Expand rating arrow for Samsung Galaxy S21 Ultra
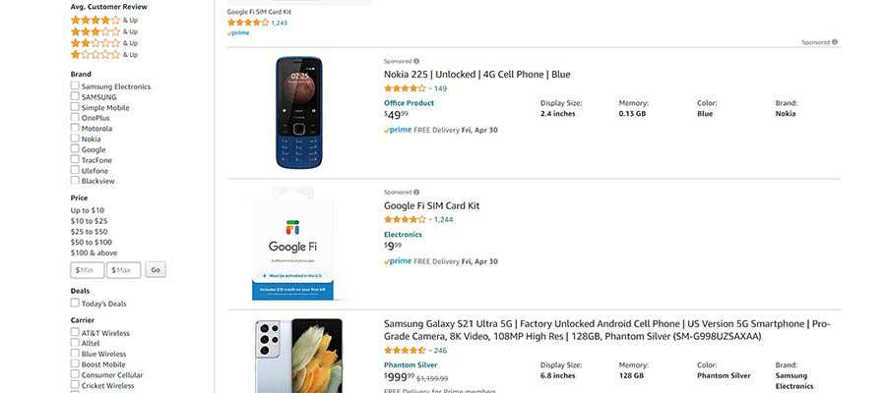Screen dimensions: 886x393 pyautogui.click(x=430, y=351)
